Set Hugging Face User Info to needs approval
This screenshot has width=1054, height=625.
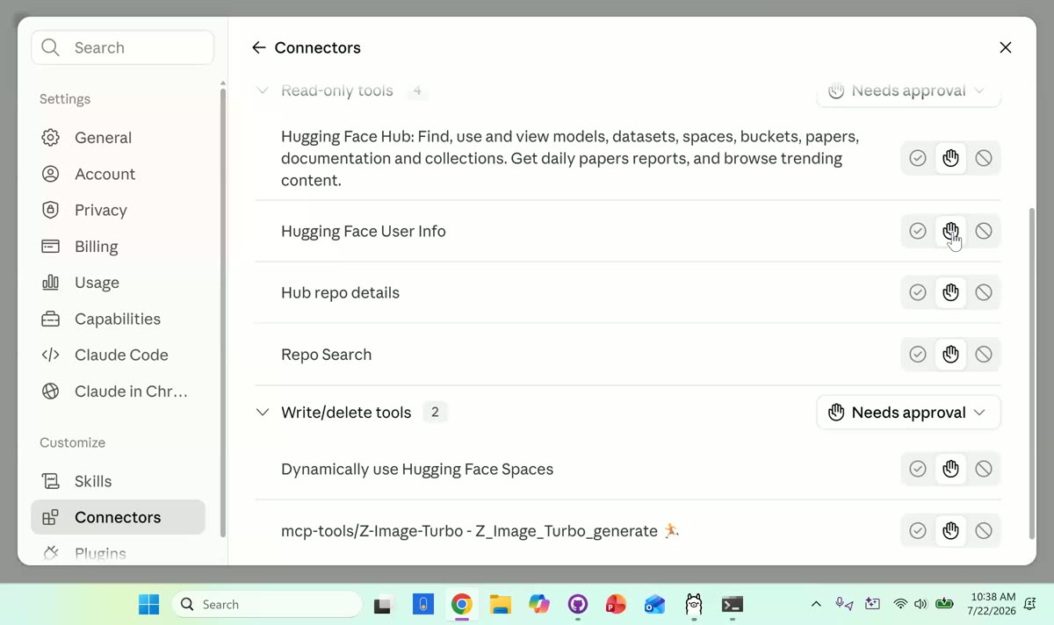point(950,231)
